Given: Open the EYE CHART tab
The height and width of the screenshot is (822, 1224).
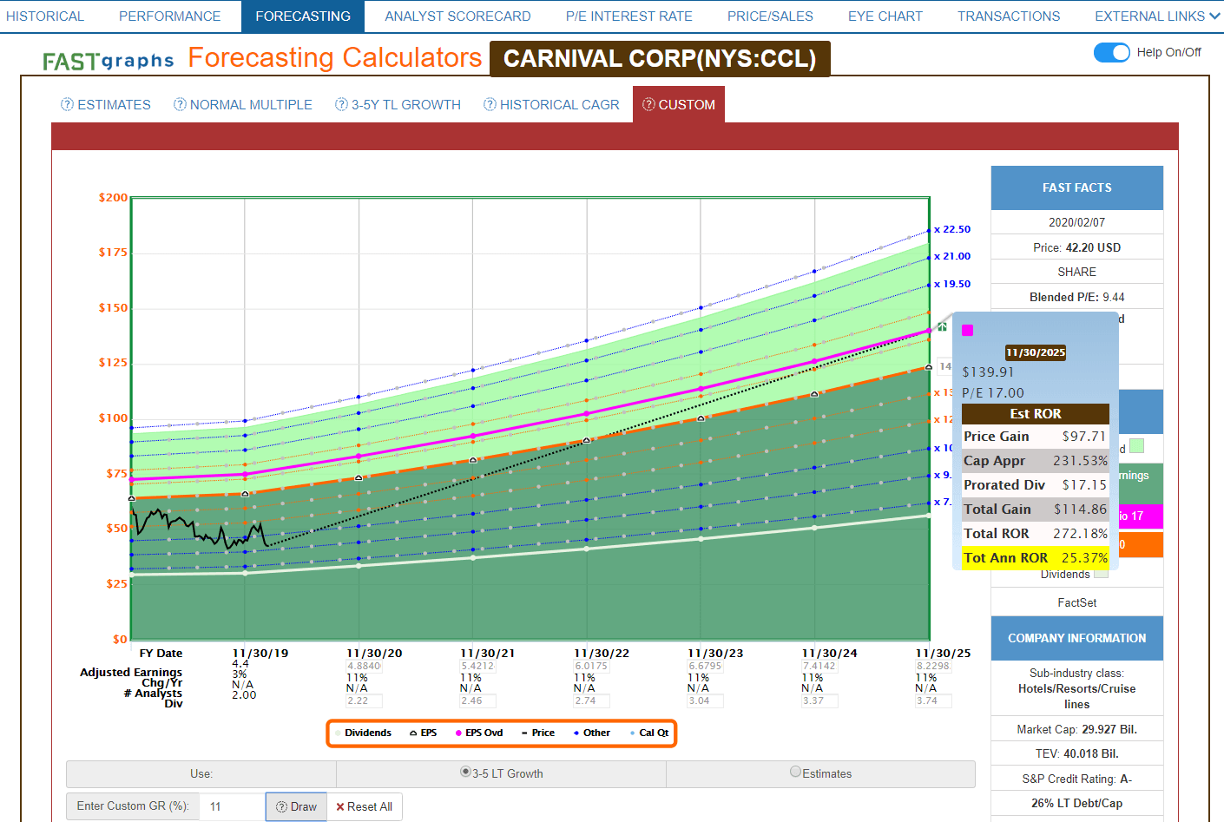Looking at the screenshot, I should [x=885, y=16].
